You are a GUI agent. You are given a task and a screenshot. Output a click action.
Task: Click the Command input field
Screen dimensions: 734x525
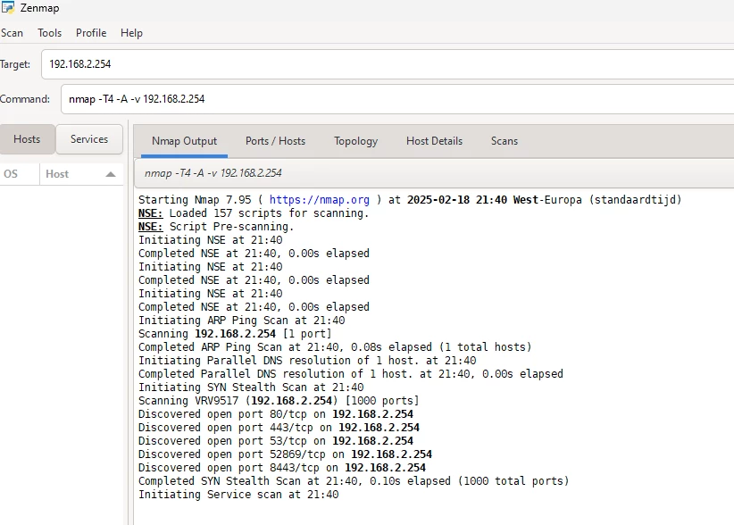point(397,99)
